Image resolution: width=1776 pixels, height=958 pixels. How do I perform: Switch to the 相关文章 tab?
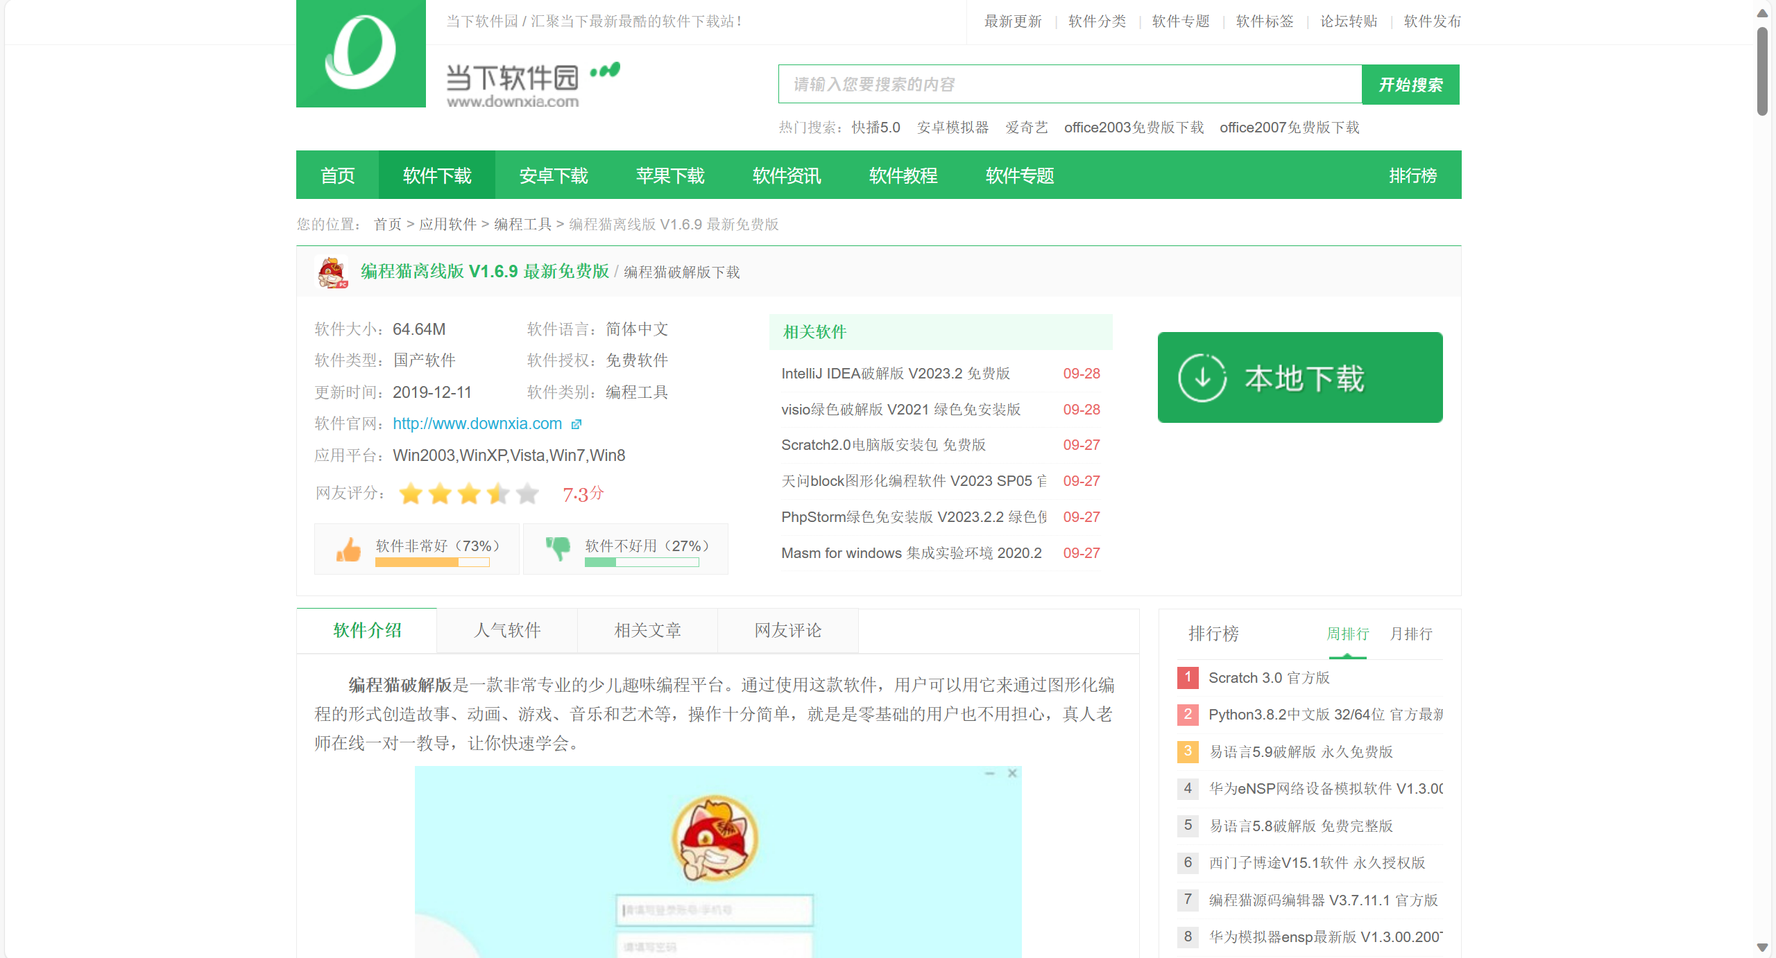(x=647, y=631)
